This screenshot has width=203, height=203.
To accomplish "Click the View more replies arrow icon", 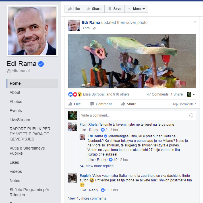I will coord(82,166).
